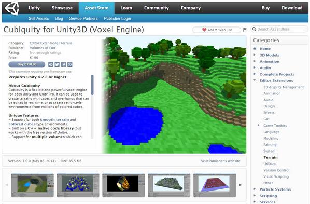Click the Unity logo icon
The width and height of the screenshot is (310, 204).
[x=12, y=8]
